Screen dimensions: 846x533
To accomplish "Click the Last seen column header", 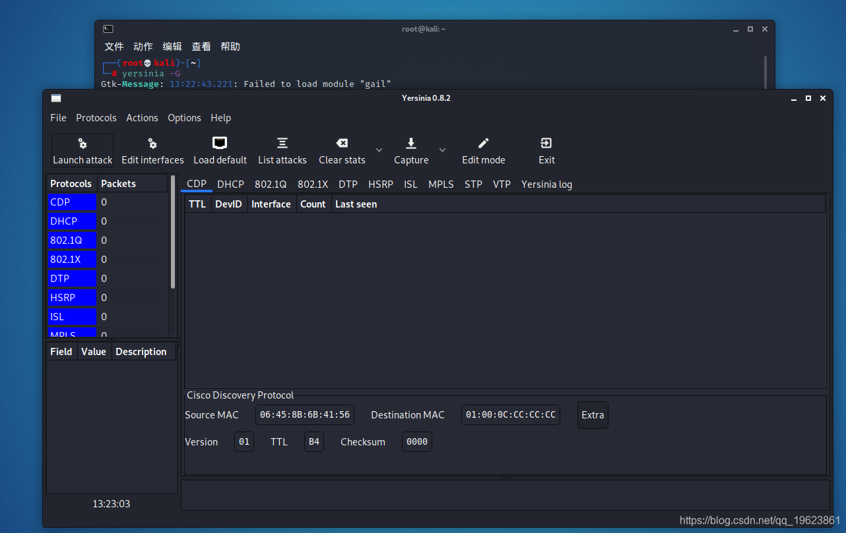I will click(x=578, y=204).
